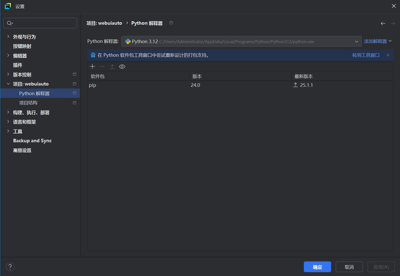Click project-level icon next to 版本控制
Viewport: 400px width, 276px height.
click(74, 74)
